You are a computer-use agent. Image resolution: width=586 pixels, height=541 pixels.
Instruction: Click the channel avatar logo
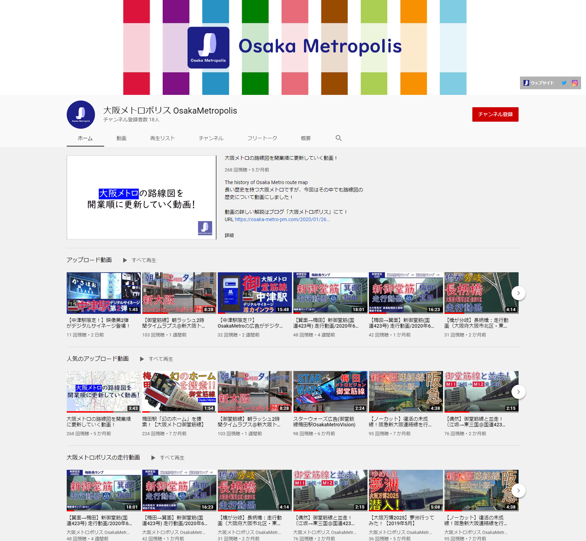coord(81,115)
